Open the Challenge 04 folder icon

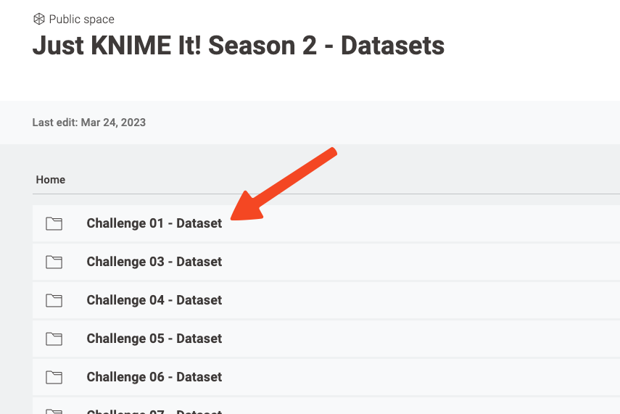[54, 300]
